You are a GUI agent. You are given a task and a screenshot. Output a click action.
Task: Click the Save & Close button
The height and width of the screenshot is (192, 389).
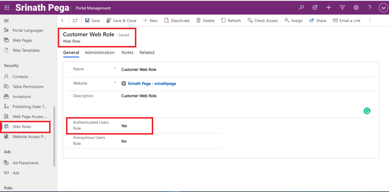[x=121, y=21]
